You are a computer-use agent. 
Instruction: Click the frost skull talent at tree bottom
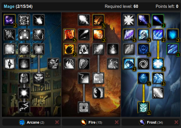click(x=143, y=107)
